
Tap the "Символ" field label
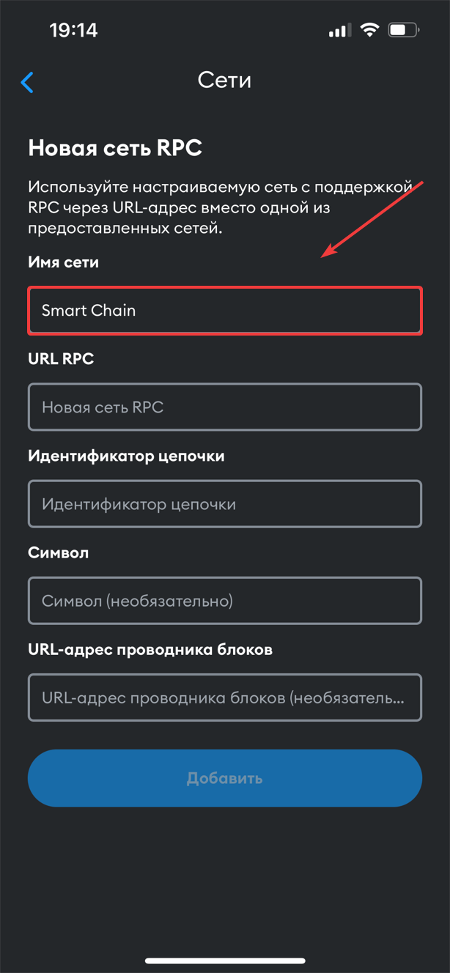(x=58, y=552)
